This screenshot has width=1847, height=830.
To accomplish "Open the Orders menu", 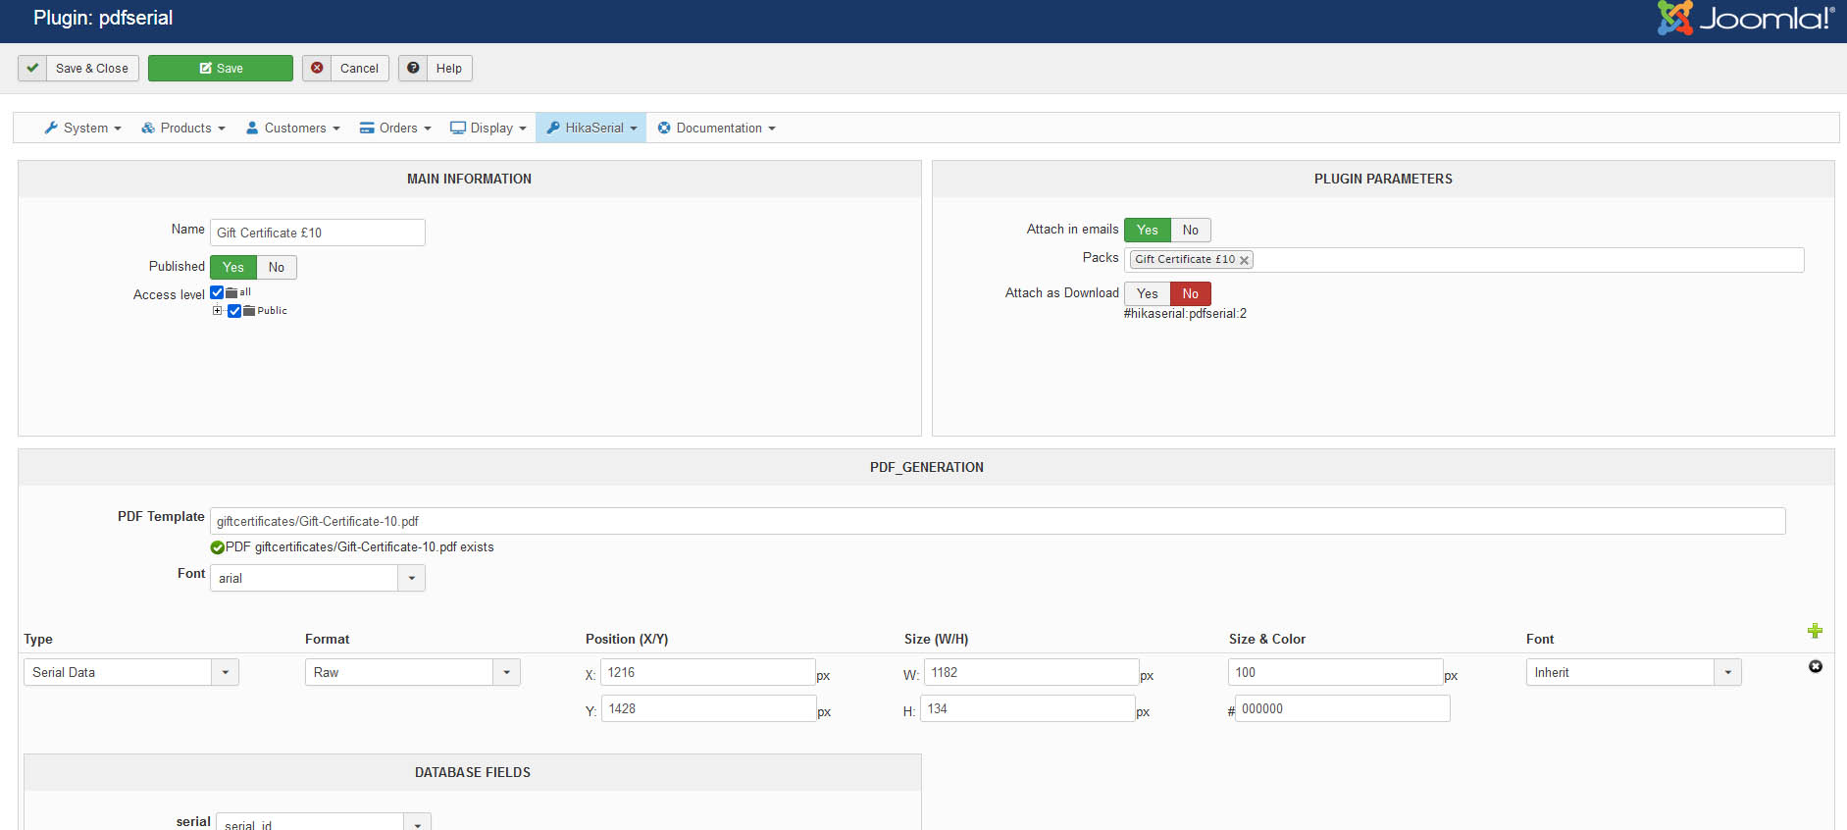I will coord(395,128).
